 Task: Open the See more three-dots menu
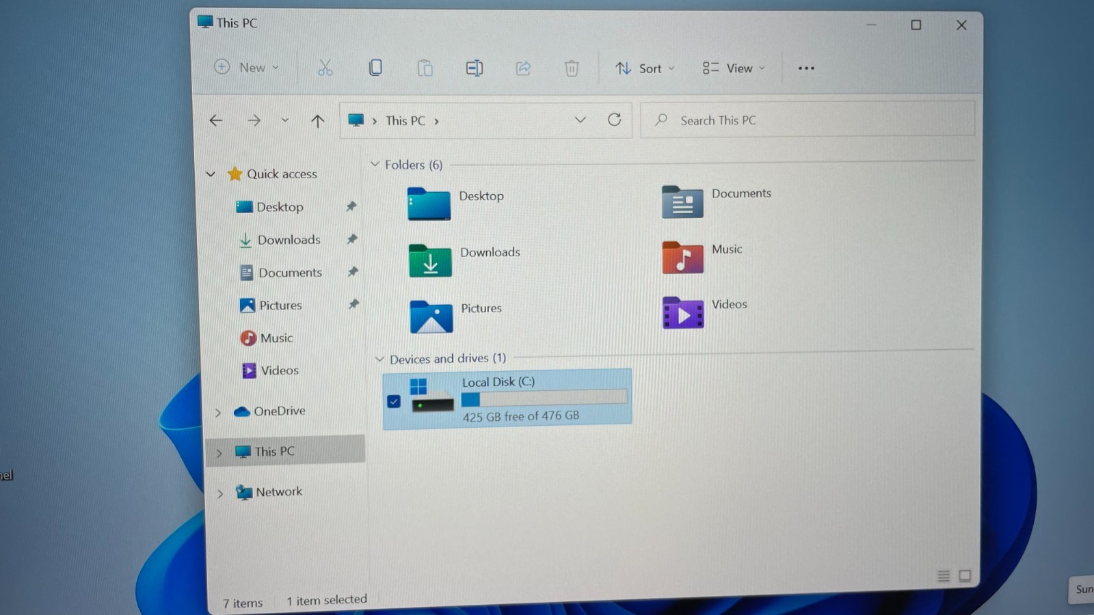806,68
